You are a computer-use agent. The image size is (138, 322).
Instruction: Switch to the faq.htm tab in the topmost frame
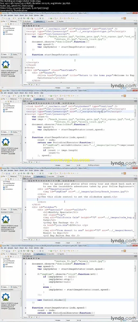(x=61, y=21)
